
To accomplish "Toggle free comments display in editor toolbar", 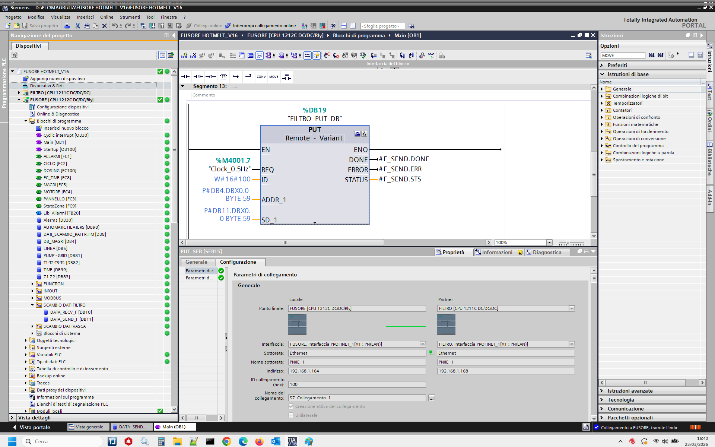I will pos(260,56).
